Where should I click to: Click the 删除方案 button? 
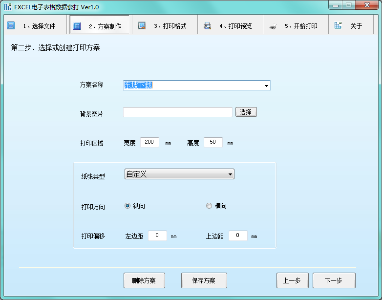(144, 280)
